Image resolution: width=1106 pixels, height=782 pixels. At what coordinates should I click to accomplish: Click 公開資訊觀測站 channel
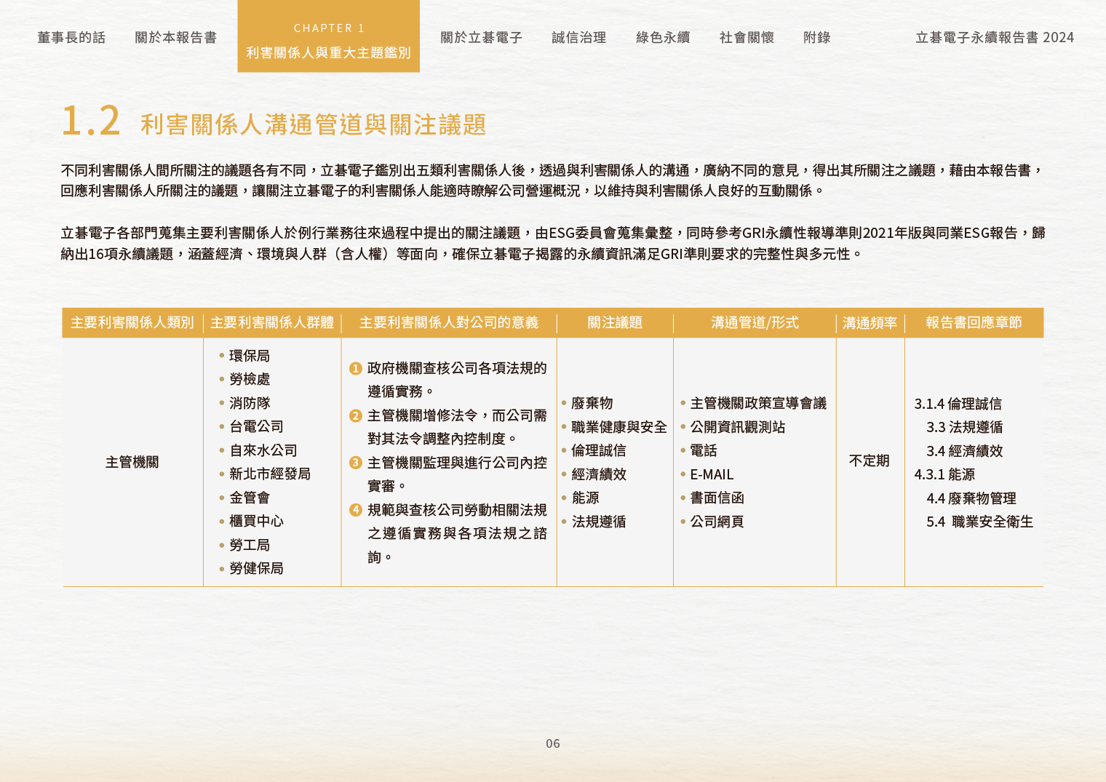coord(738,427)
